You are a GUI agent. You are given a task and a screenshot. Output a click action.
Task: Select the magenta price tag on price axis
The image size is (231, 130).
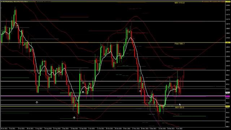[x=228, y=96]
